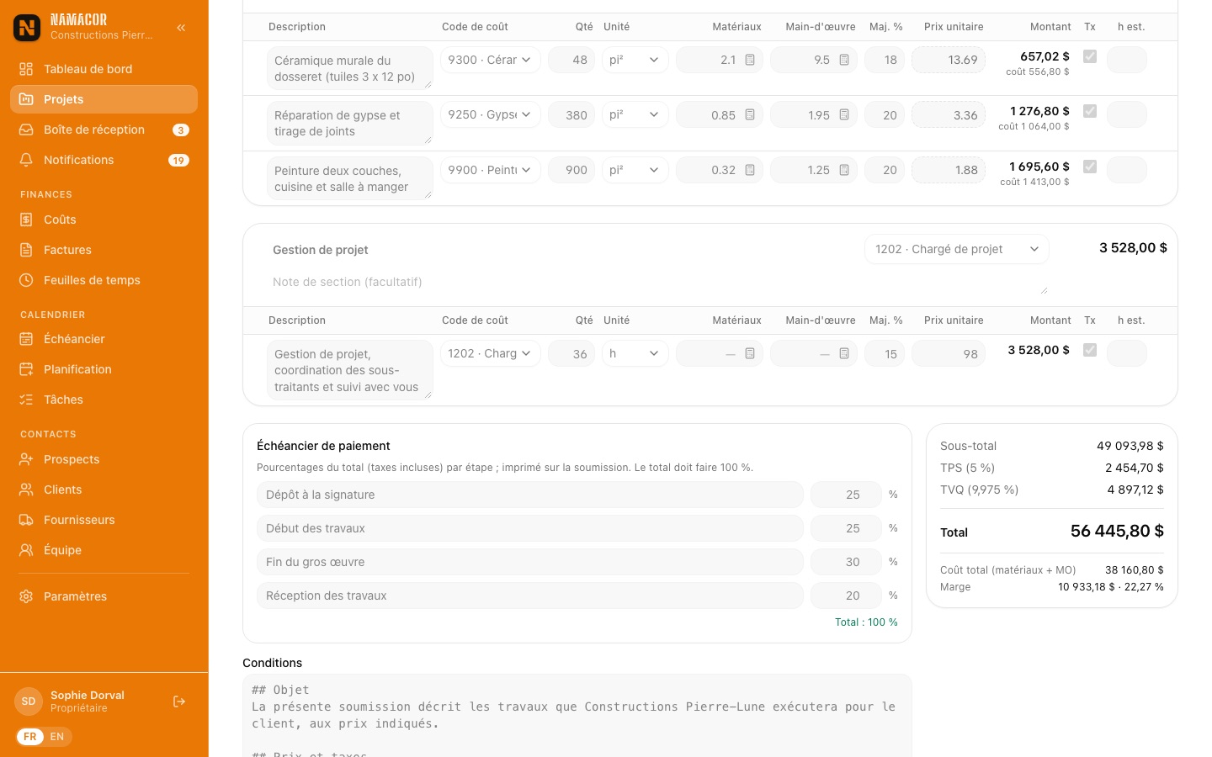Edit the Fin du gros œuvre percentage field
This screenshot has width=1212, height=757.
pos(846,562)
